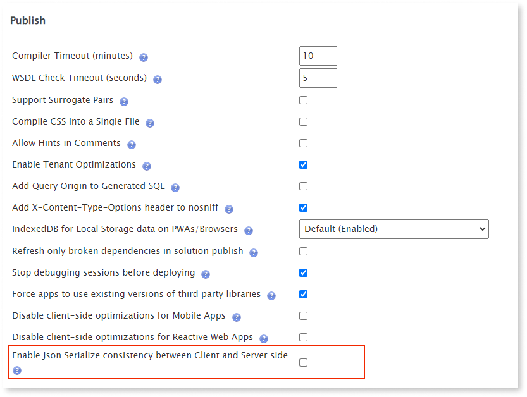Select the WSDL Check Timeout value field
527x397 pixels.
point(318,78)
